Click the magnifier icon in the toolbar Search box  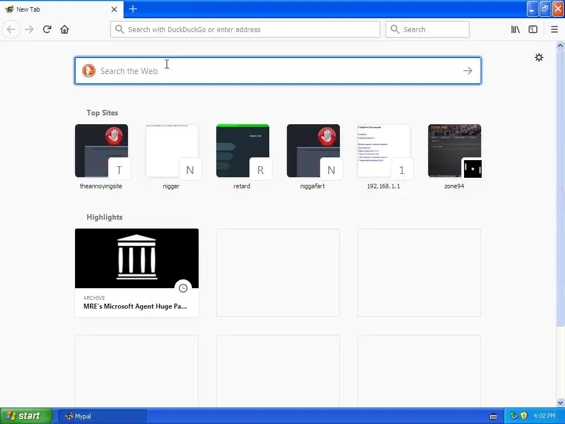pyautogui.click(x=395, y=29)
